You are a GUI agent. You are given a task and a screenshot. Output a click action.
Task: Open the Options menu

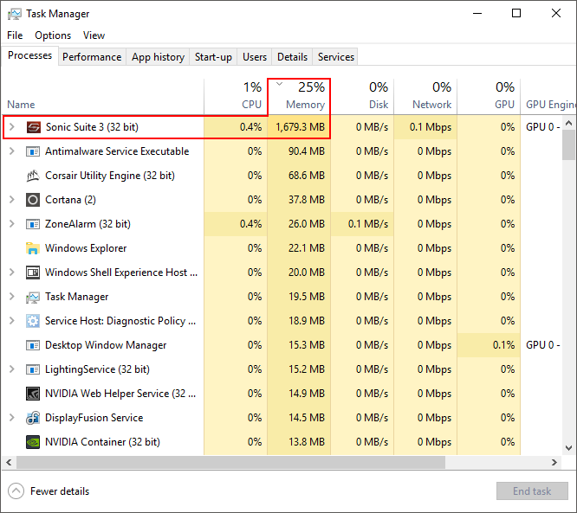point(53,35)
